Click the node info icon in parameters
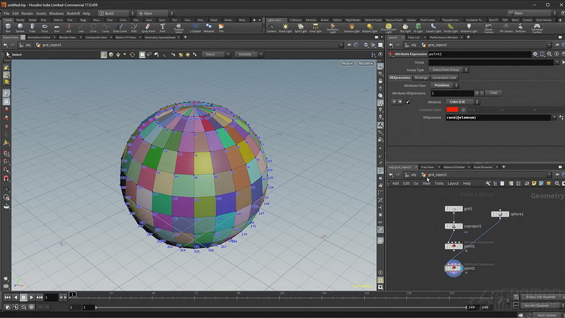The height and width of the screenshot is (318, 565). click(x=557, y=54)
